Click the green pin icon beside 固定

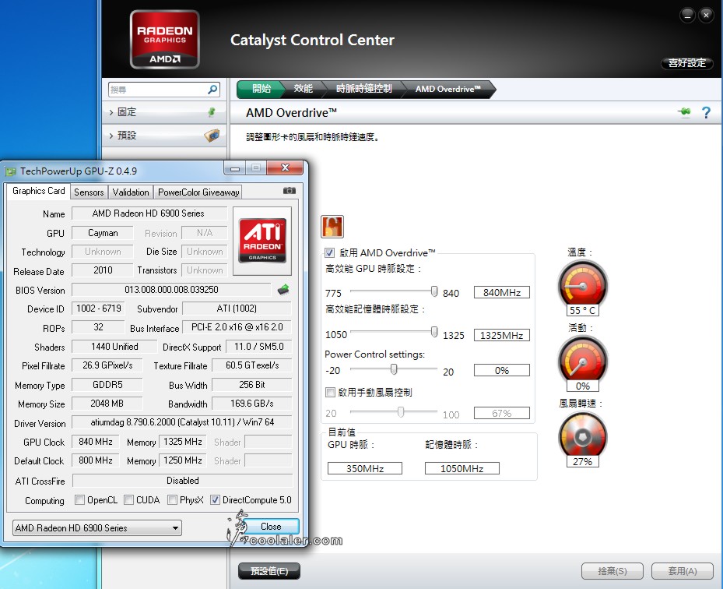(212, 111)
